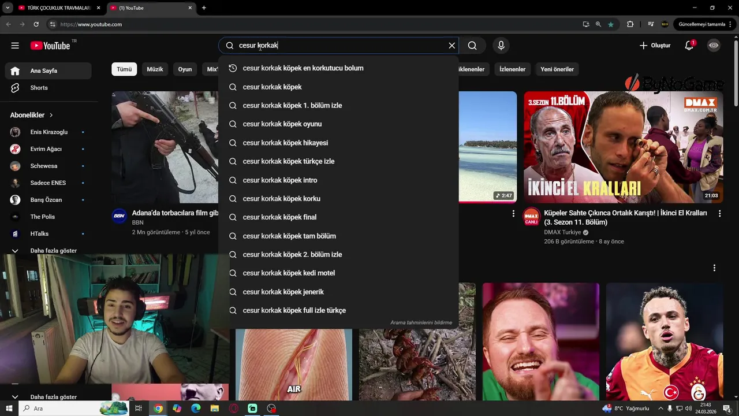Start voice search via microphone icon
Viewport: 739px width, 416px height.
tap(501, 46)
